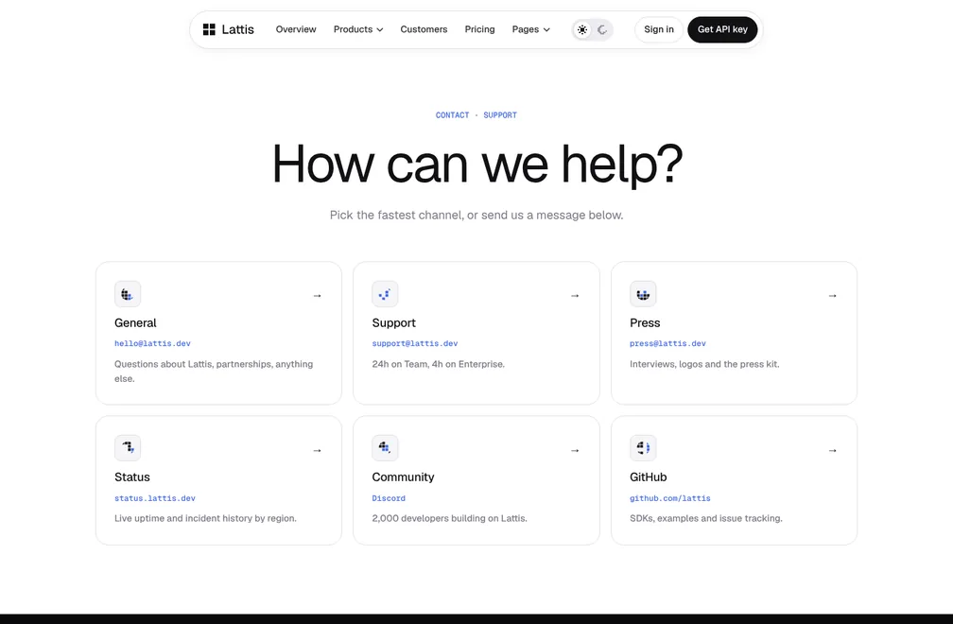Visit status.lattis.dev link
The image size is (953, 624).
(x=155, y=498)
